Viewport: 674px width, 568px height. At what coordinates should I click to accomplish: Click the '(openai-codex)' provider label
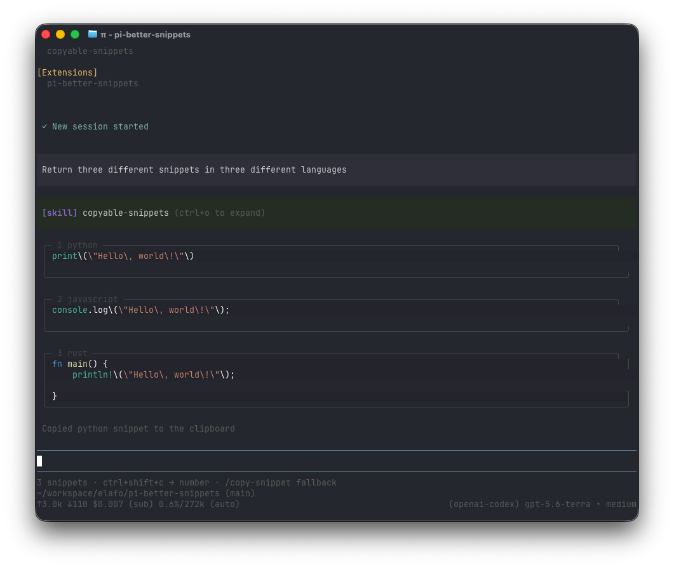pyautogui.click(x=484, y=504)
